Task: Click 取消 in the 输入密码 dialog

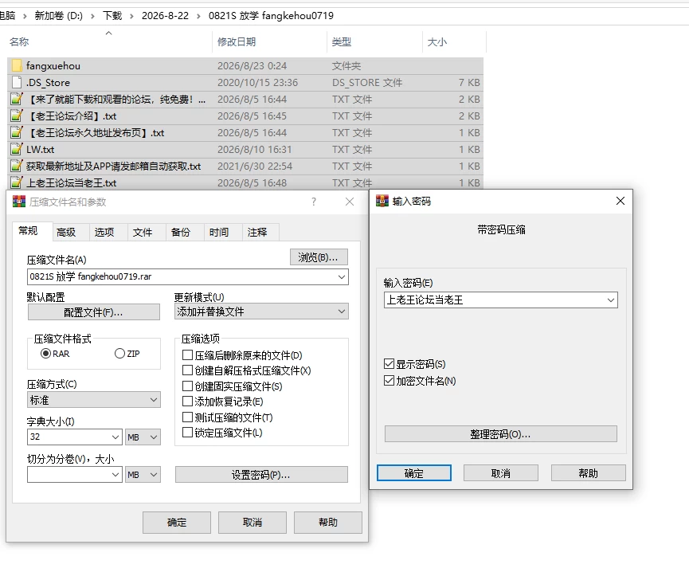Action: tap(500, 473)
